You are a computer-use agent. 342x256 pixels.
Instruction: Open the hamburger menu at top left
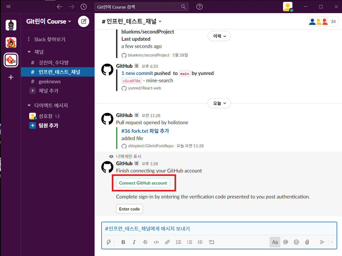(x=8, y=6)
